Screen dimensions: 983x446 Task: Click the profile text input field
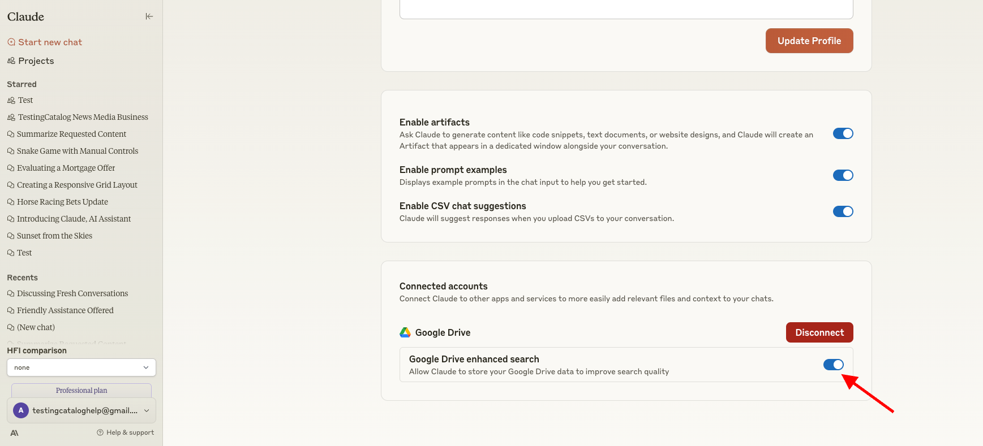coord(626,10)
